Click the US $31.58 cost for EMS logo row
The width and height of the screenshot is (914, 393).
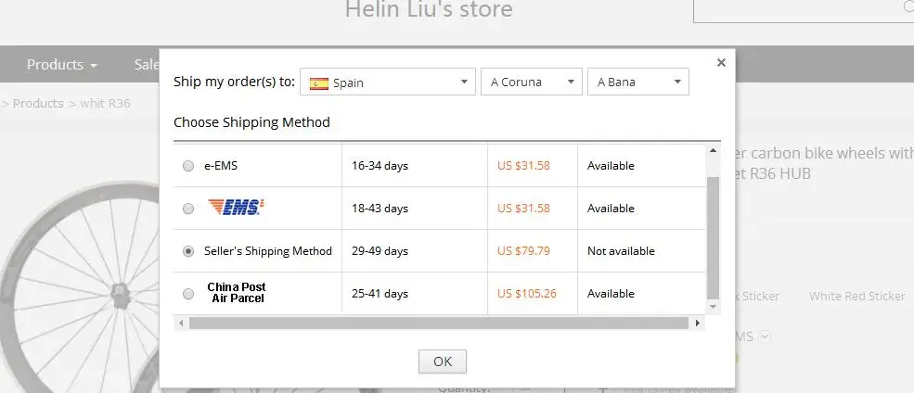pos(523,209)
